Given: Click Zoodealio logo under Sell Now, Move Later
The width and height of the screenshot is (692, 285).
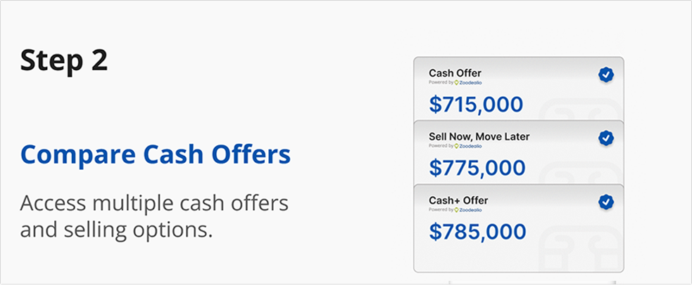Looking at the screenshot, I should 468,146.
